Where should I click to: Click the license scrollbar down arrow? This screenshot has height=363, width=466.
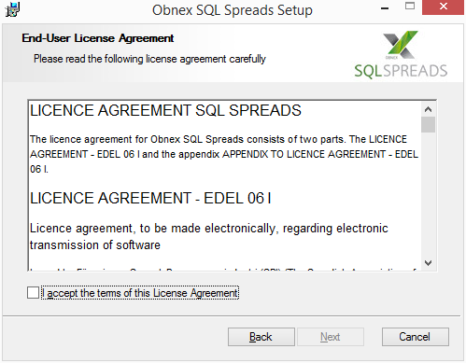pyautogui.click(x=429, y=263)
